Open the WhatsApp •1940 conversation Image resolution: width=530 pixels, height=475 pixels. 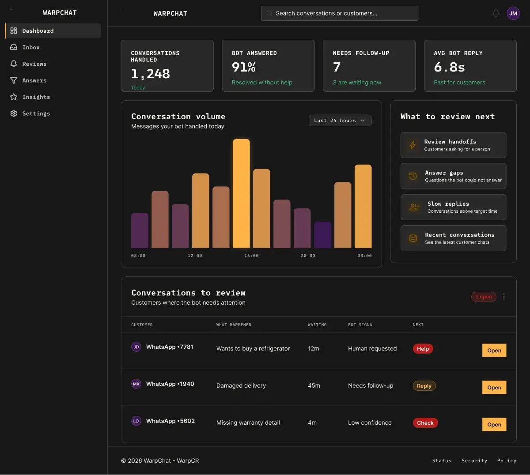click(494, 388)
